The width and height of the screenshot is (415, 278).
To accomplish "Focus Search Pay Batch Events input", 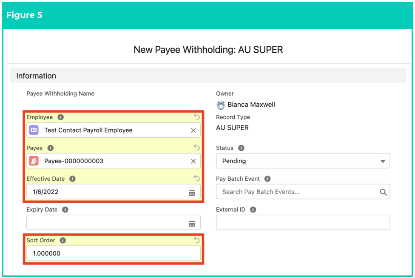I will [303, 192].
